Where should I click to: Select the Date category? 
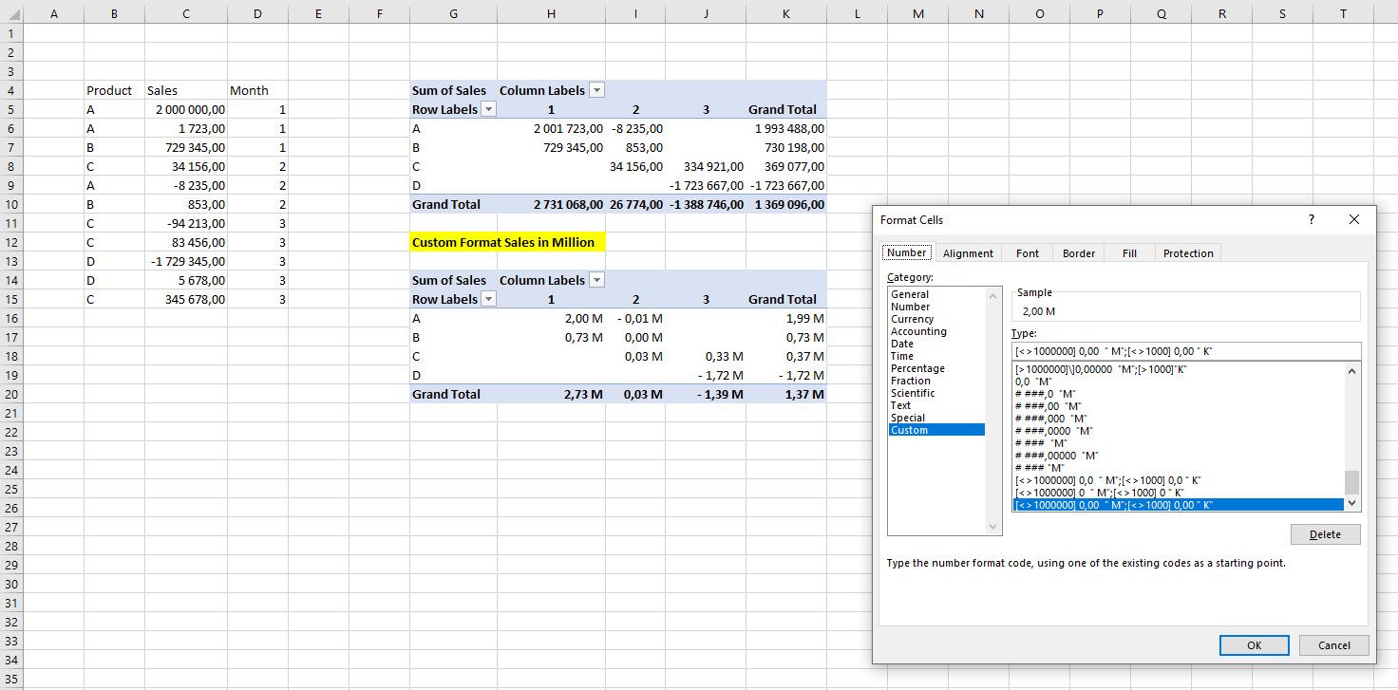click(x=935, y=344)
